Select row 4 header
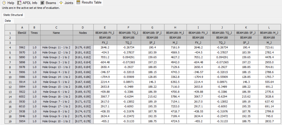 10,48
